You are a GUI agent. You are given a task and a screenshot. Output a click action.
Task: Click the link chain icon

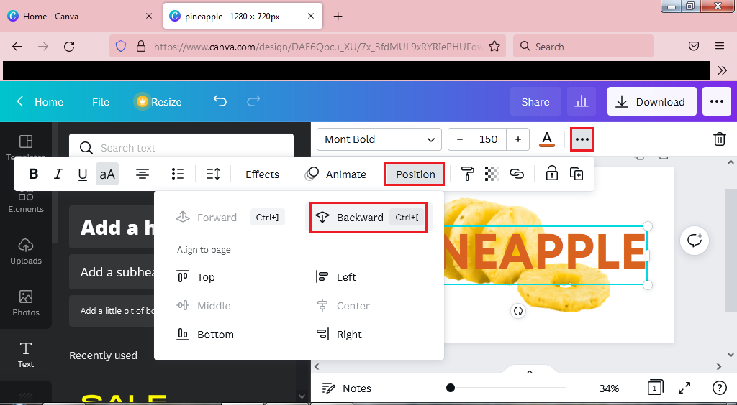pos(517,174)
